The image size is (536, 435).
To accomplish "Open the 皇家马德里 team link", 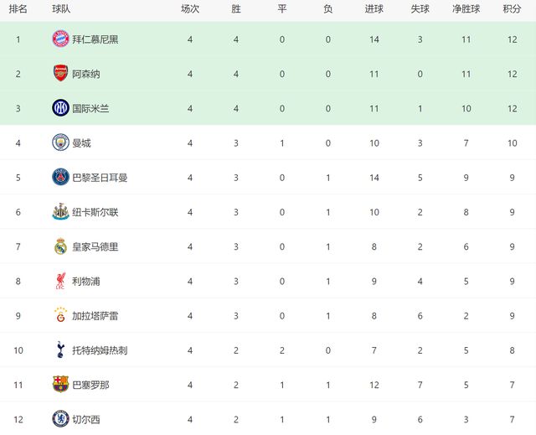I will click(x=95, y=246).
